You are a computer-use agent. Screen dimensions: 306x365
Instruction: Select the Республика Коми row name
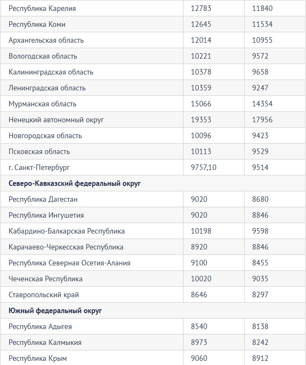[x=37, y=24]
